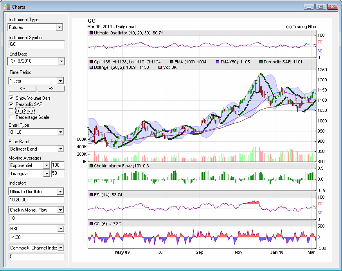Image resolution: width=342 pixels, height=271 pixels.
Task: Click the 'Indicators' section label
Action: [x=18, y=183]
